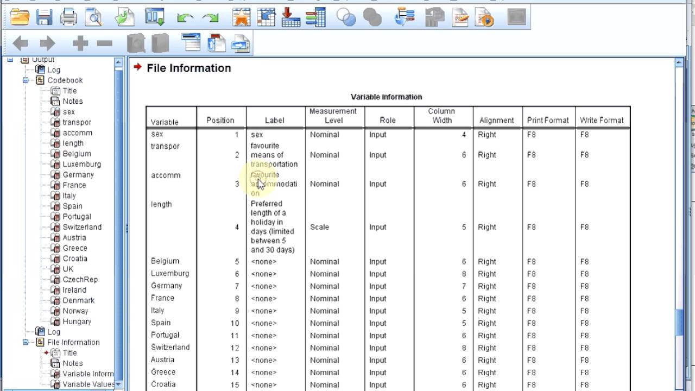Click the Variable Information table title

point(386,97)
